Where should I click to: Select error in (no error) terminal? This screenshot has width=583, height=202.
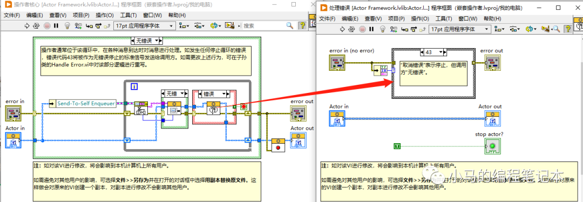(337, 62)
